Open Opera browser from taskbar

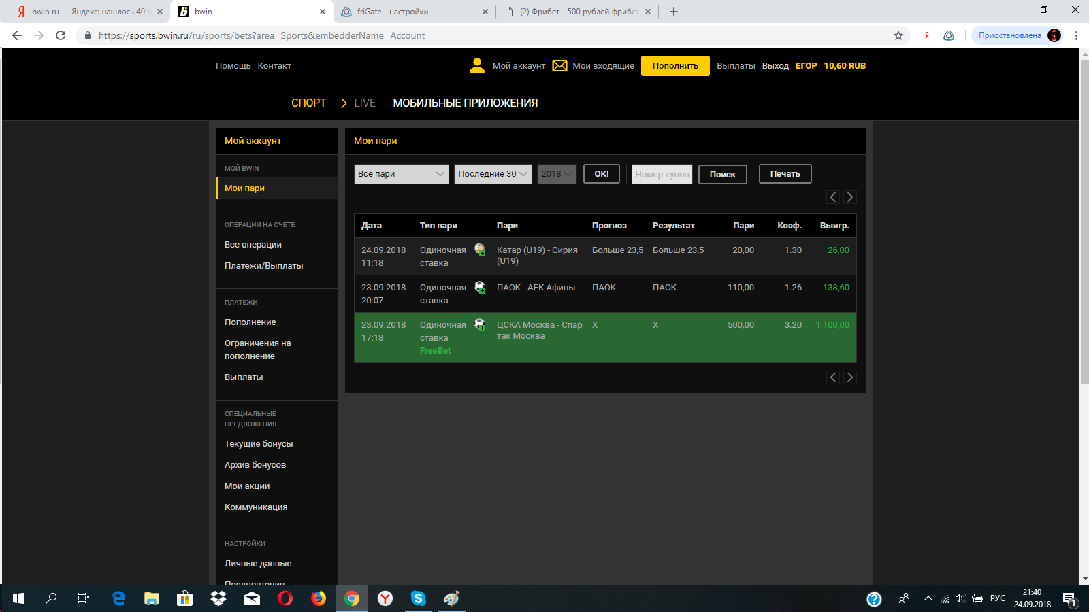point(285,598)
